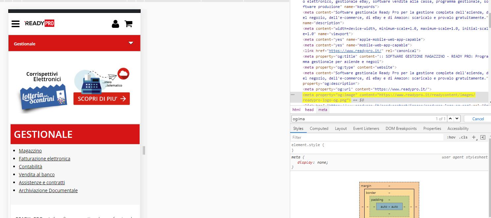491x218 pixels.
Task: Open the Vendita al banco link
Action: click(37, 175)
